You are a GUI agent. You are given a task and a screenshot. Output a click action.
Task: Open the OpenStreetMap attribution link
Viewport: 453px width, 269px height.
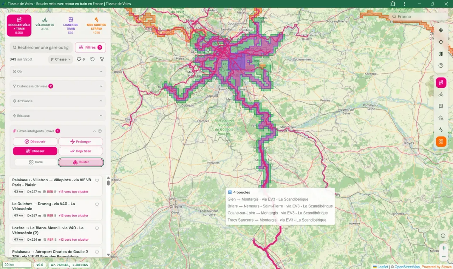tap(407, 267)
